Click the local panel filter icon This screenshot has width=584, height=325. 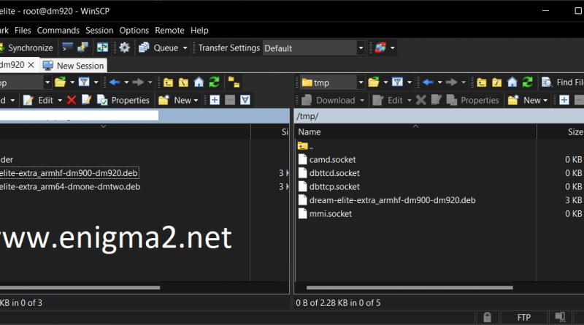pyautogui.click(x=84, y=82)
